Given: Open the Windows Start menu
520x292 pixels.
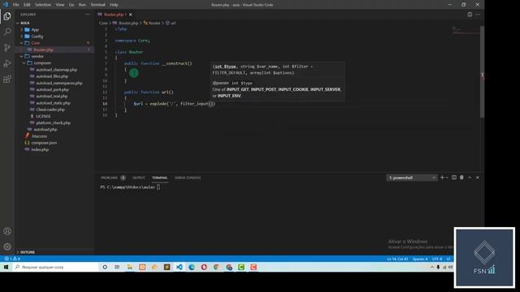Looking at the screenshot, I should tap(6, 267).
